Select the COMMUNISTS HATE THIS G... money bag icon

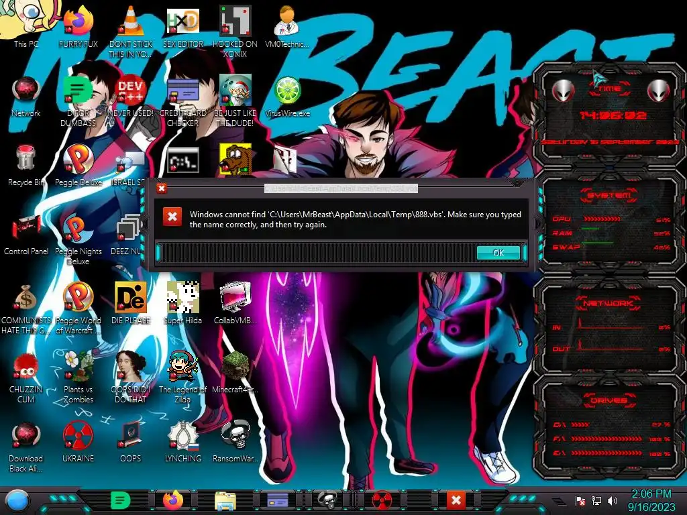[26, 309]
